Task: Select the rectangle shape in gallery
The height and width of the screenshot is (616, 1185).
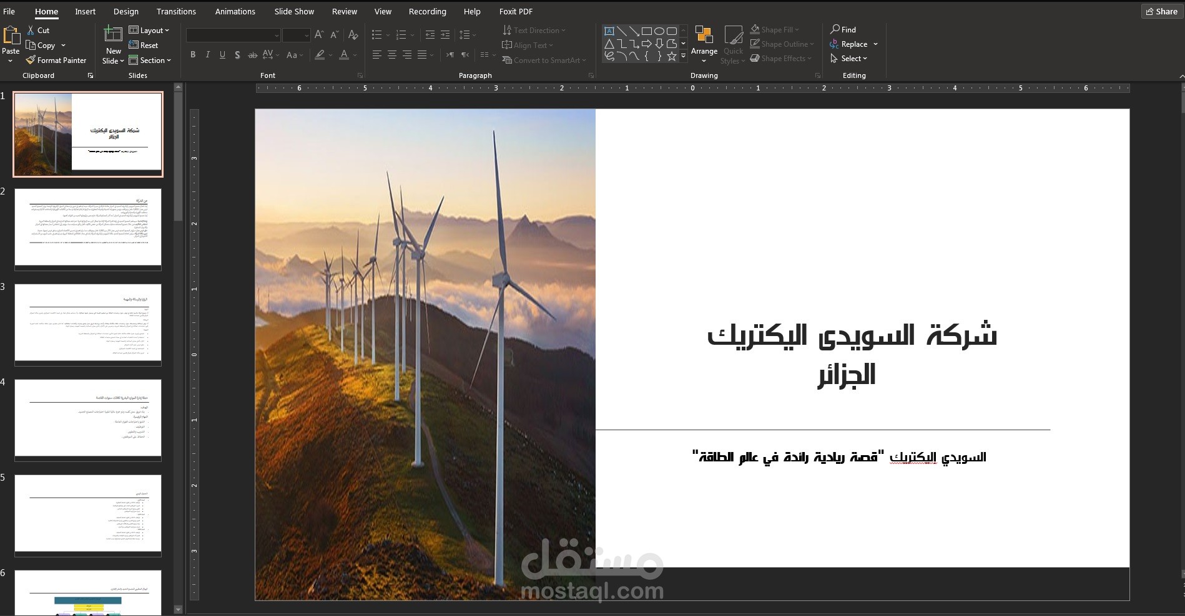Action: tap(647, 31)
